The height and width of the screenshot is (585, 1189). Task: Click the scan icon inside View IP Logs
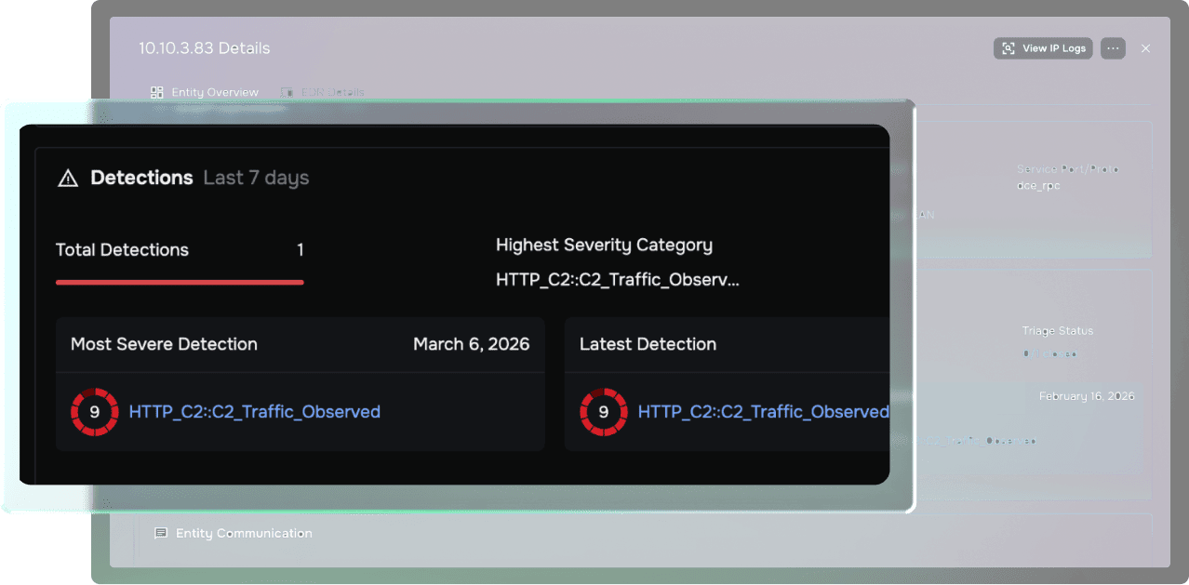[x=1009, y=48]
